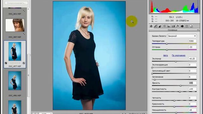
Task: Click the Красочность slider handle
Action: (174, 107)
